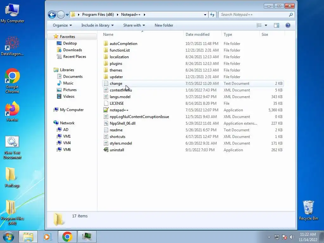This screenshot has height=243, width=324.
Task: Select Recycle Bin on desktop
Action: (308, 210)
